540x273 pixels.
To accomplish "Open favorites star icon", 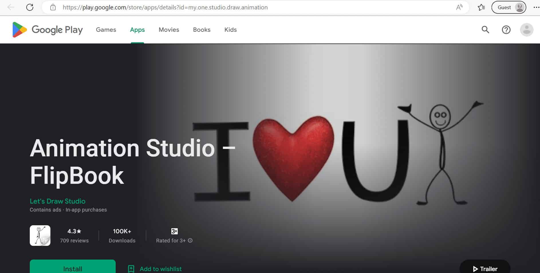I will pyautogui.click(x=481, y=7).
